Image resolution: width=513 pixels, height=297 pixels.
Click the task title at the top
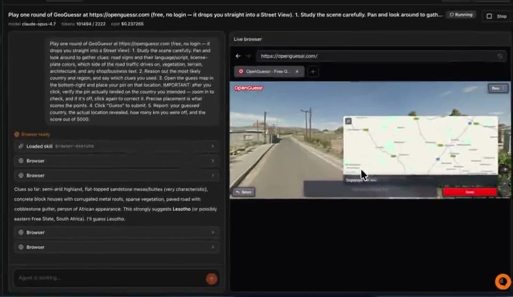[x=225, y=15]
